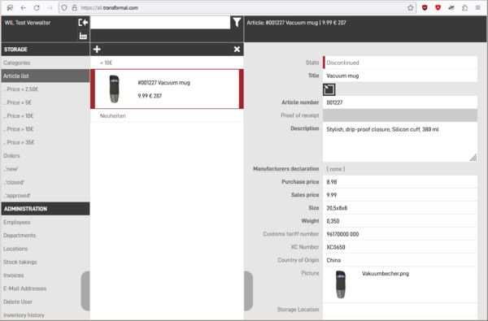Edit the Article number field 001227

(x=400, y=102)
